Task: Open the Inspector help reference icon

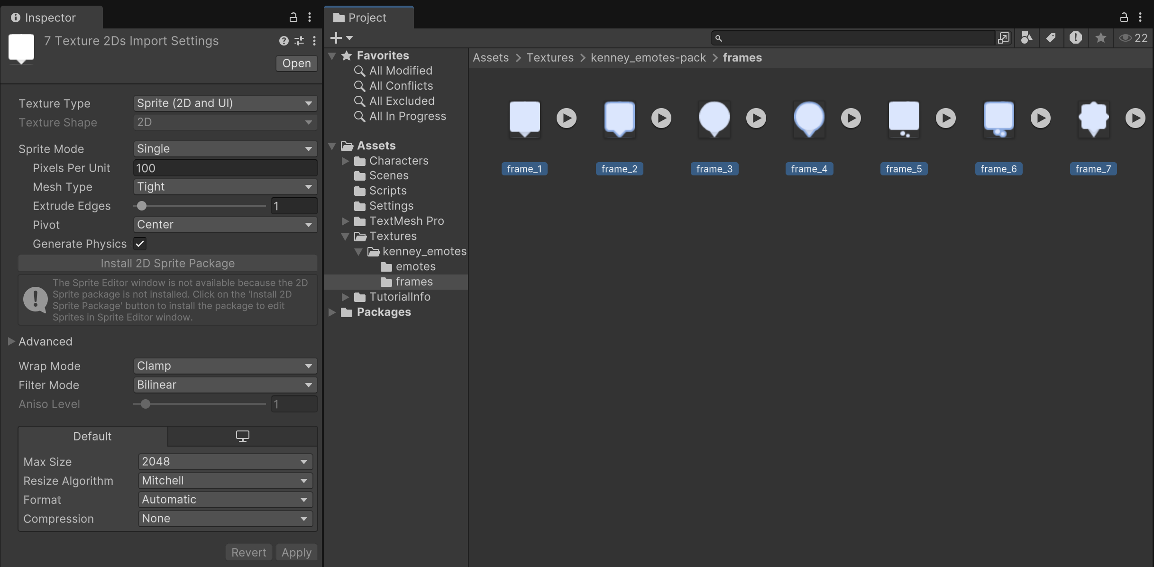Action: [284, 41]
